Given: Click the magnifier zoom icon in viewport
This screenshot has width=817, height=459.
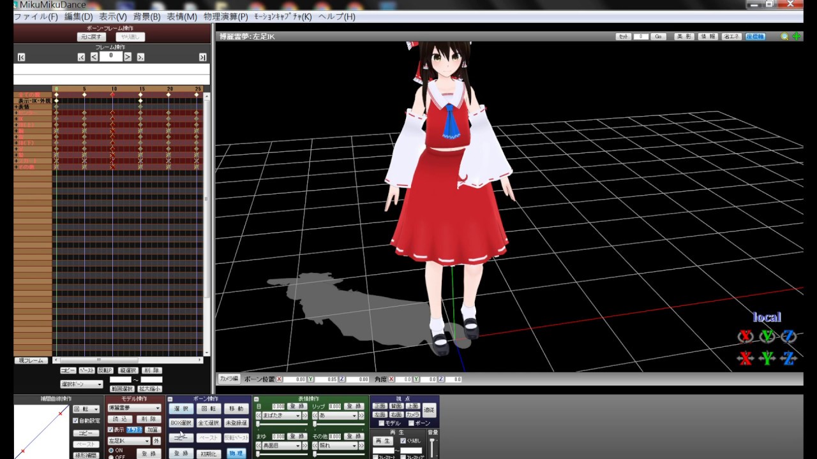Looking at the screenshot, I should coord(784,36).
